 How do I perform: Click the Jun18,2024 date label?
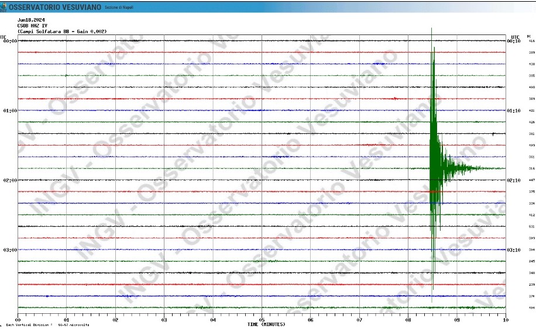point(30,20)
